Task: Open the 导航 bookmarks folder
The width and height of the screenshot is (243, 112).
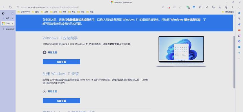Action: [x=81, y=12]
